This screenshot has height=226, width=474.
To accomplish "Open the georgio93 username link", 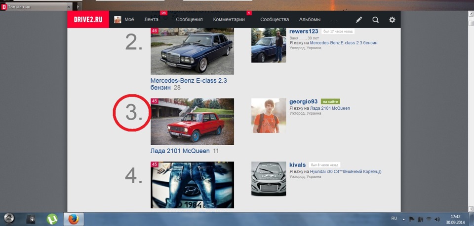I will point(304,101).
